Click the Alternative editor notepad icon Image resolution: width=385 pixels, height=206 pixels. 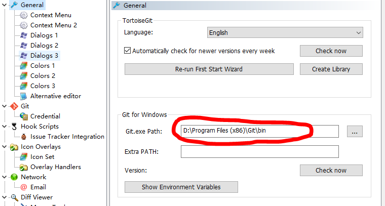point(24,96)
